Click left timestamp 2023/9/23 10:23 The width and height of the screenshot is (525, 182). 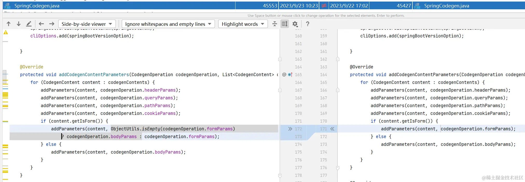click(299, 6)
